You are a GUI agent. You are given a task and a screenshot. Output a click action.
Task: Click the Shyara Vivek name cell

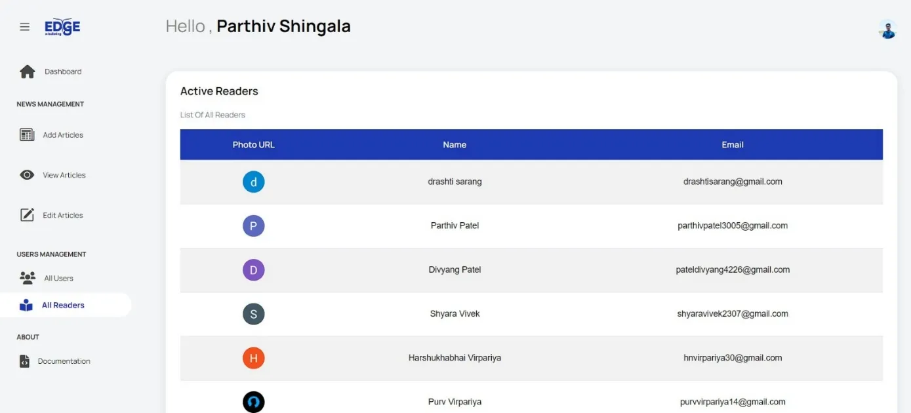point(455,314)
